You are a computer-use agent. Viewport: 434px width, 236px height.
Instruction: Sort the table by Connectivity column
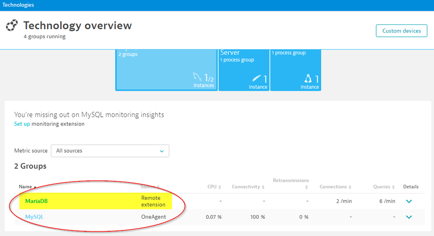point(248,187)
